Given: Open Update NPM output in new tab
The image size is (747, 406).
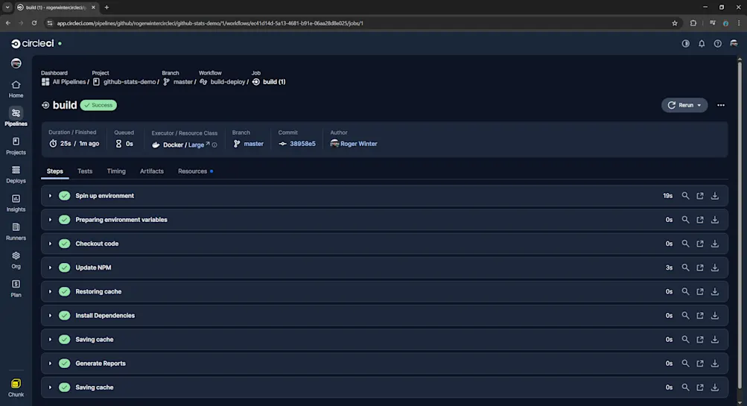Looking at the screenshot, I should click(x=700, y=267).
